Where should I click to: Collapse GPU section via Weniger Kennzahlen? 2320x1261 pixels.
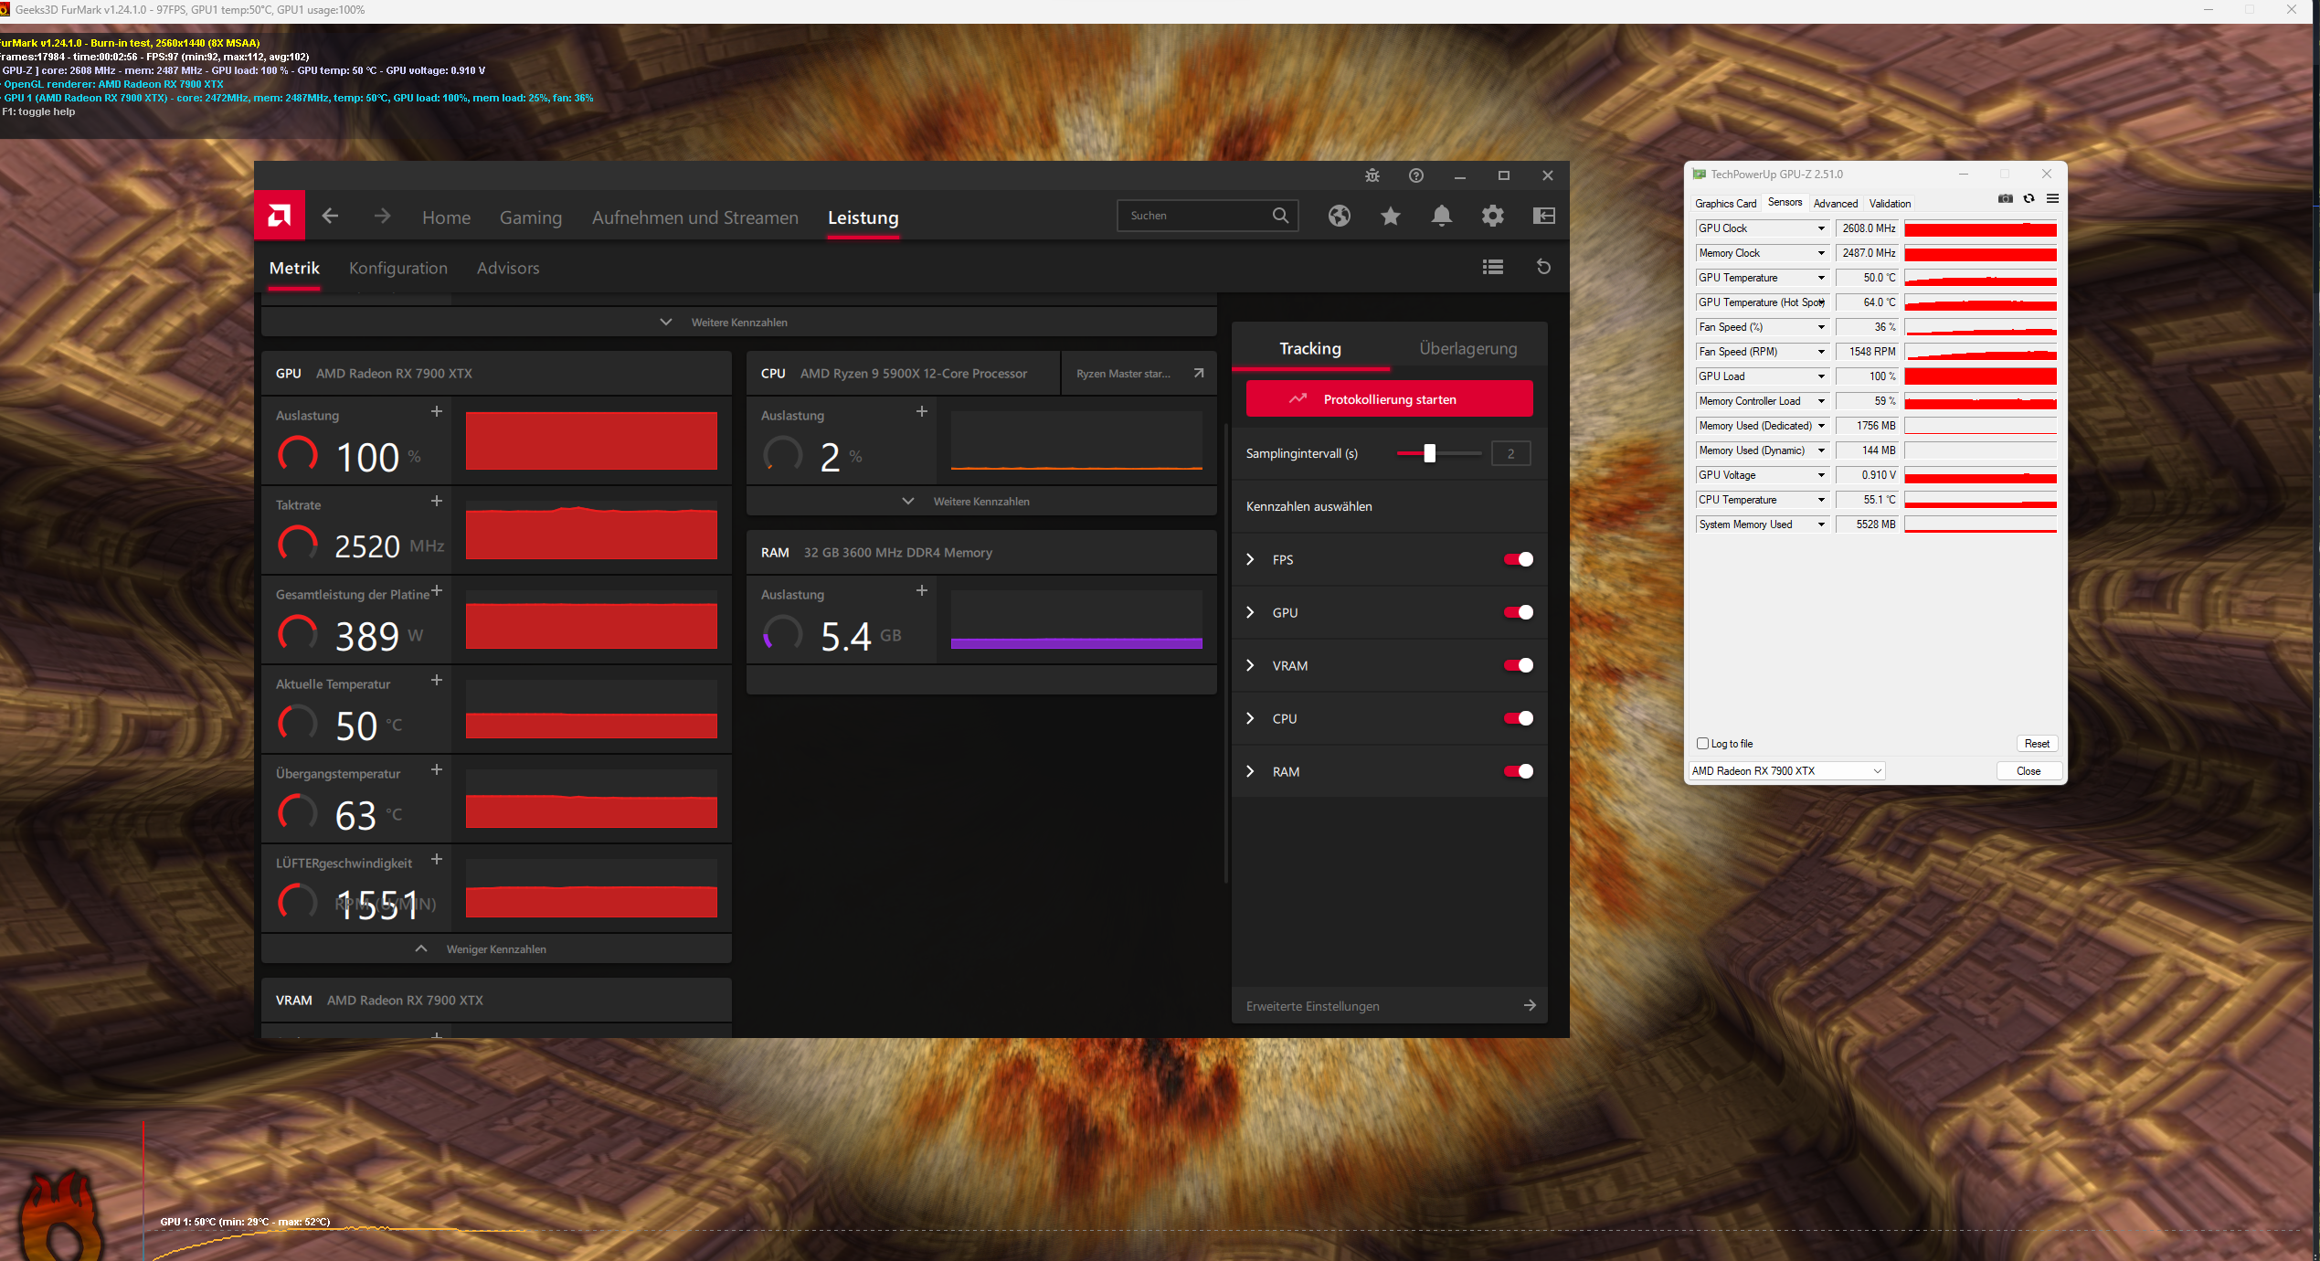pyautogui.click(x=495, y=948)
